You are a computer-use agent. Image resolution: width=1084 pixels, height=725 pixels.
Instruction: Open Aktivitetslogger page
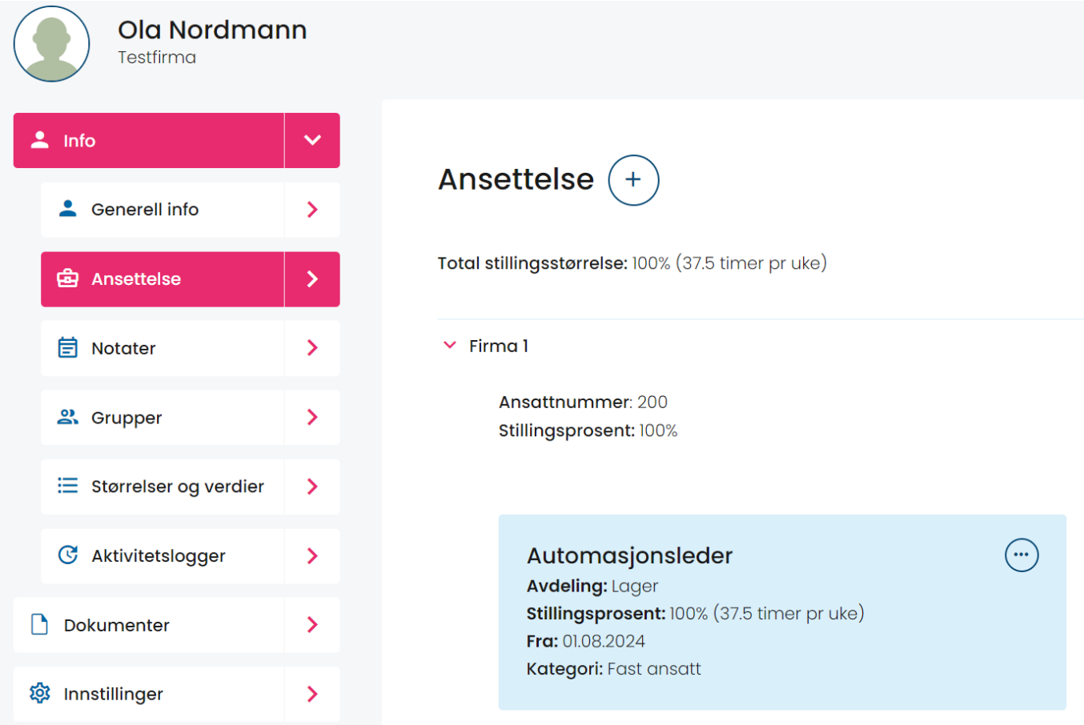pos(191,555)
